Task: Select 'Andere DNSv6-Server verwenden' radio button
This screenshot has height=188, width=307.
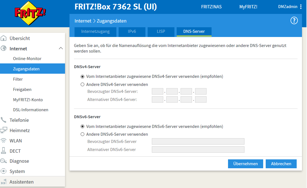Action: (x=82, y=134)
